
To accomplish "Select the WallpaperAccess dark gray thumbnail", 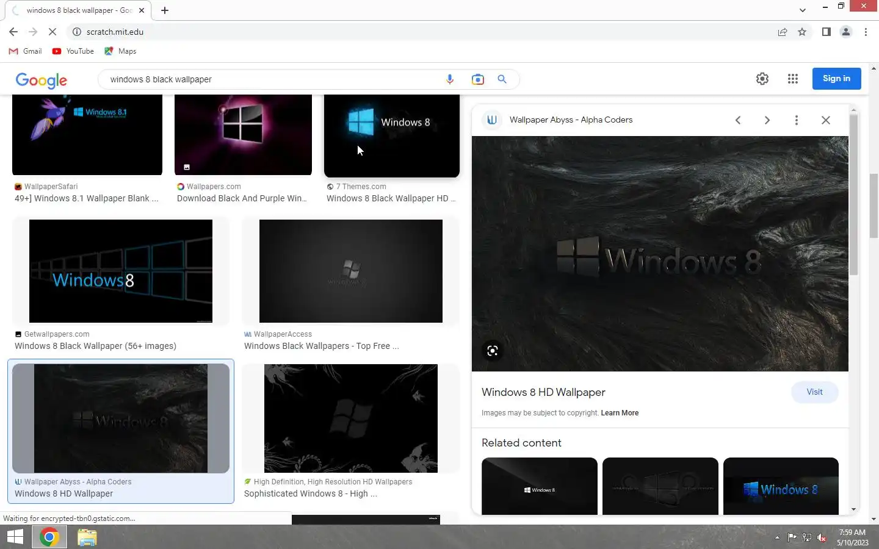I will (x=351, y=271).
